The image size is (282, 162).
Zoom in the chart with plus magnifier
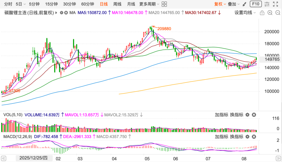click(270, 12)
